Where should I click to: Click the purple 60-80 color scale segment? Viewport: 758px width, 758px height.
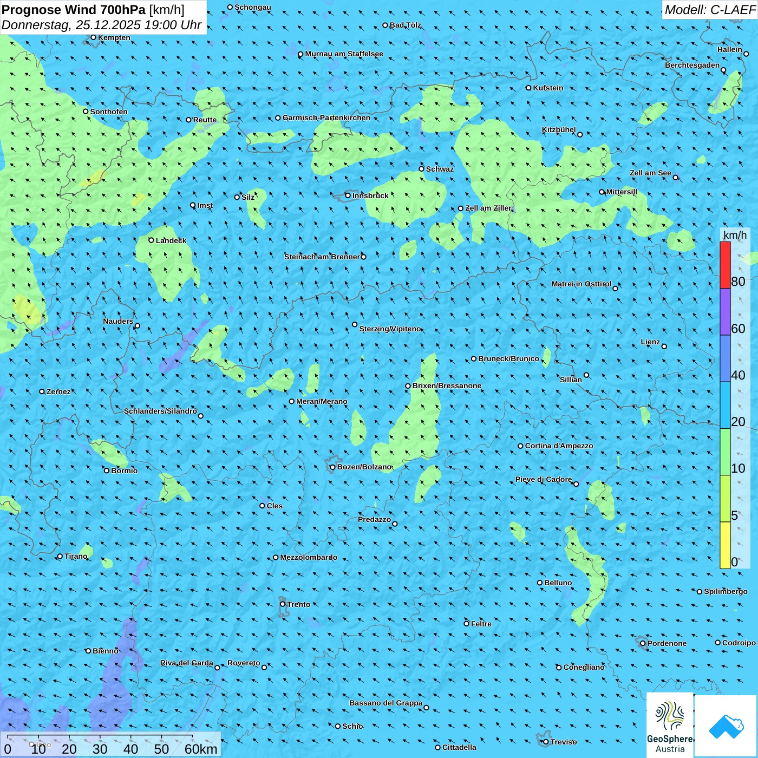[725, 312]
